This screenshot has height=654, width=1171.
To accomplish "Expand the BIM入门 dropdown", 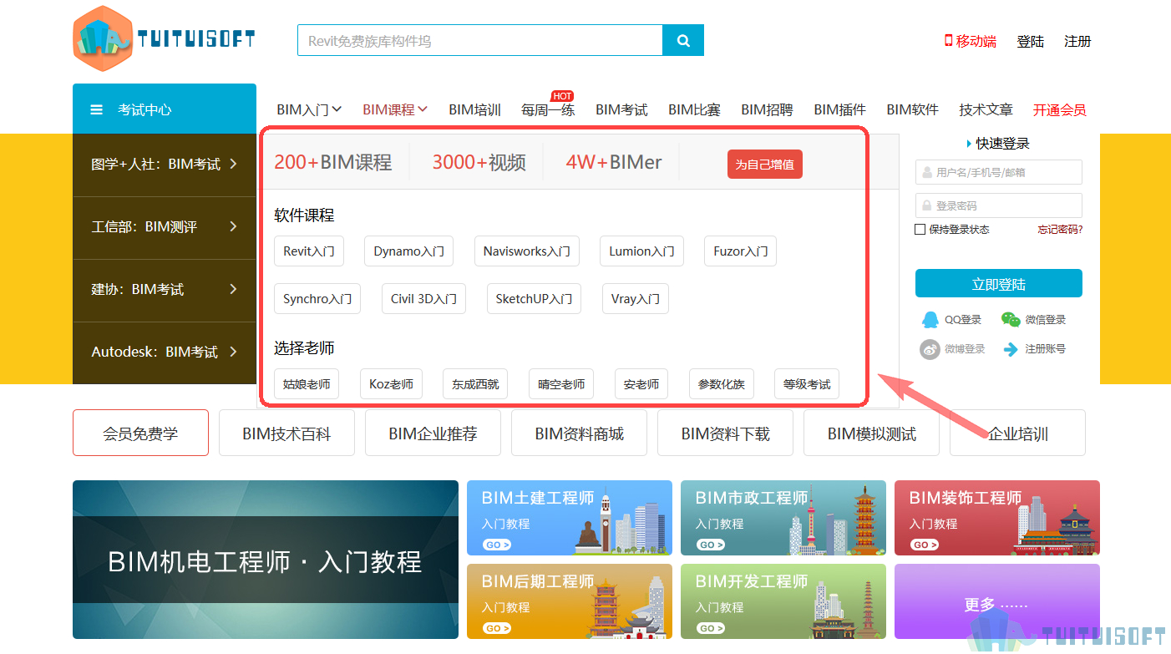I will click(309, 109).
